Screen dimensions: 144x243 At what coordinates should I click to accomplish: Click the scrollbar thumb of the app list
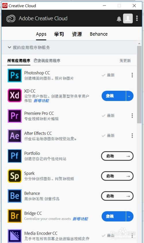click(x=139, y=84)
